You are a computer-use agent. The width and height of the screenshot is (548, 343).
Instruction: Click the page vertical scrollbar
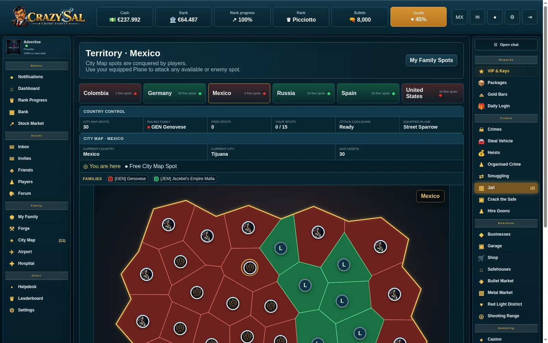click(545, 117)
